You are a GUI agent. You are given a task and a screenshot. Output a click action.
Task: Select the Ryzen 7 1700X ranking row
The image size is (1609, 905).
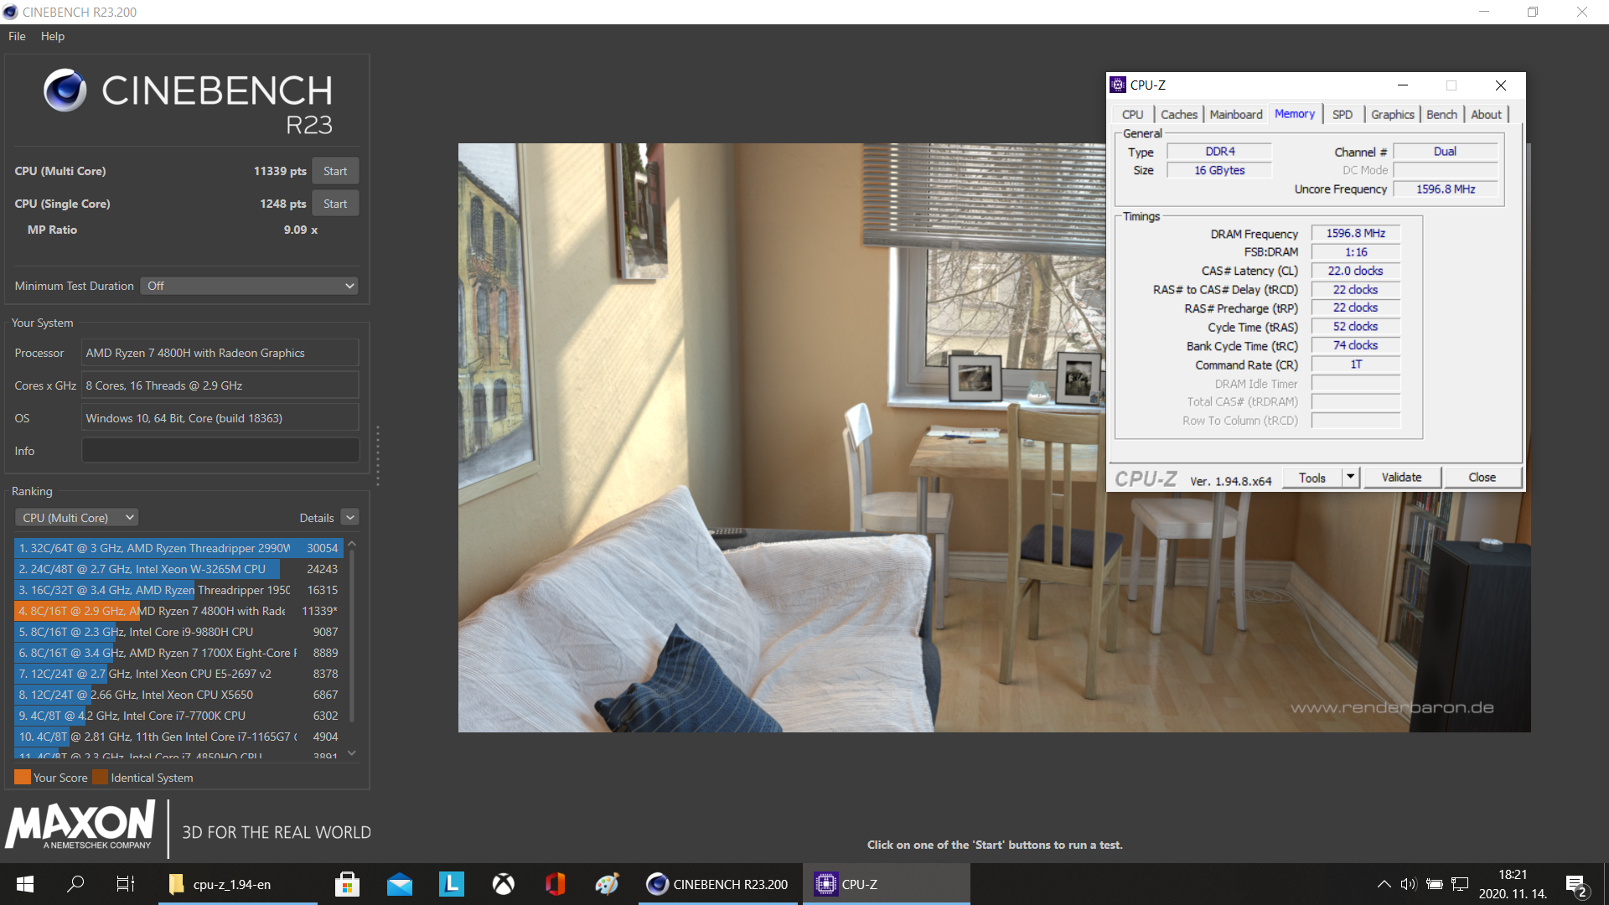click(x=178, y=653)
